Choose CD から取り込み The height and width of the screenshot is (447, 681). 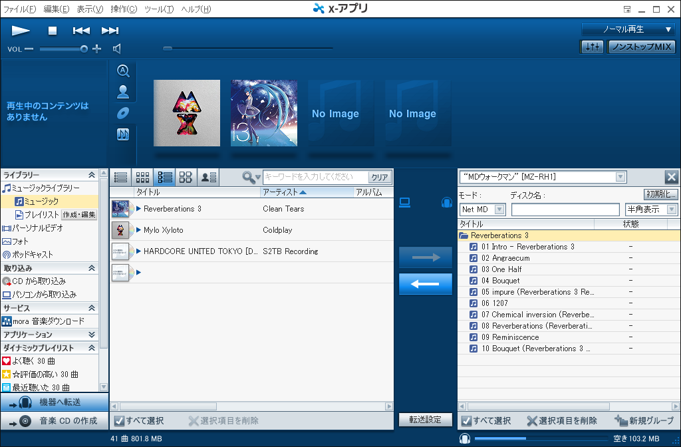tap(34, 281)
